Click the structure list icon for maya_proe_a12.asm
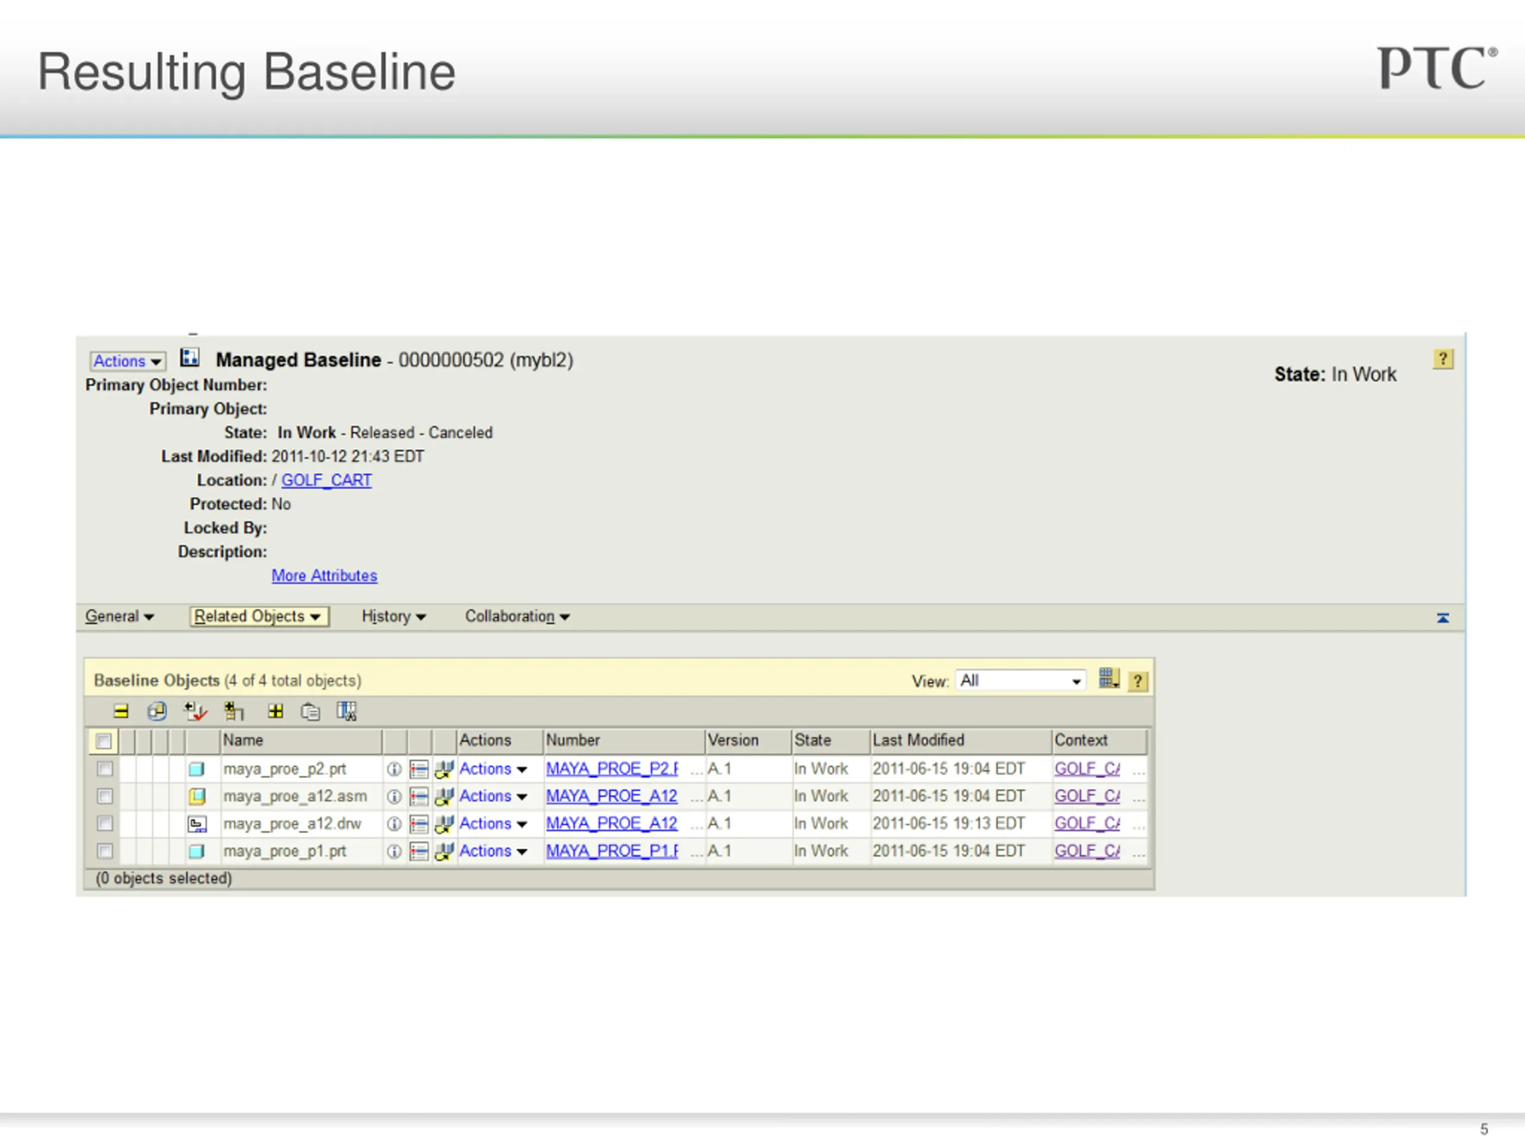Screen dimensions: 1525x1144 418,797
